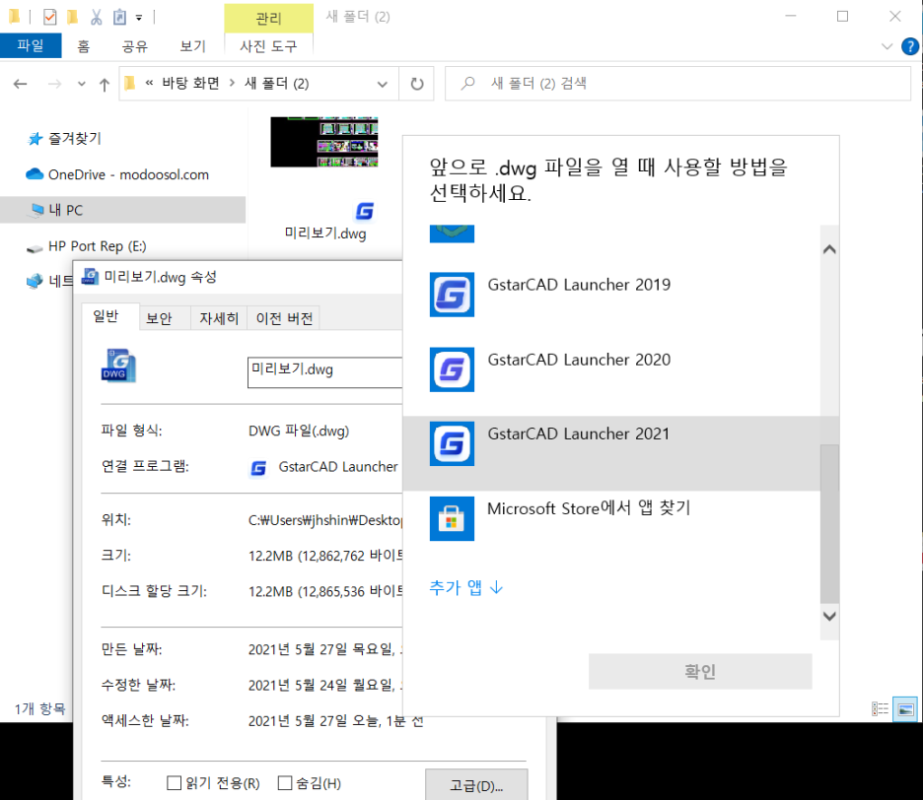Open the 공유 ribbon tab

[135, 46]
